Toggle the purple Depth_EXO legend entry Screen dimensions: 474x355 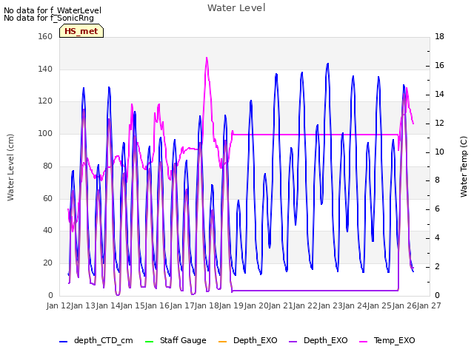[x=318, y=340]
